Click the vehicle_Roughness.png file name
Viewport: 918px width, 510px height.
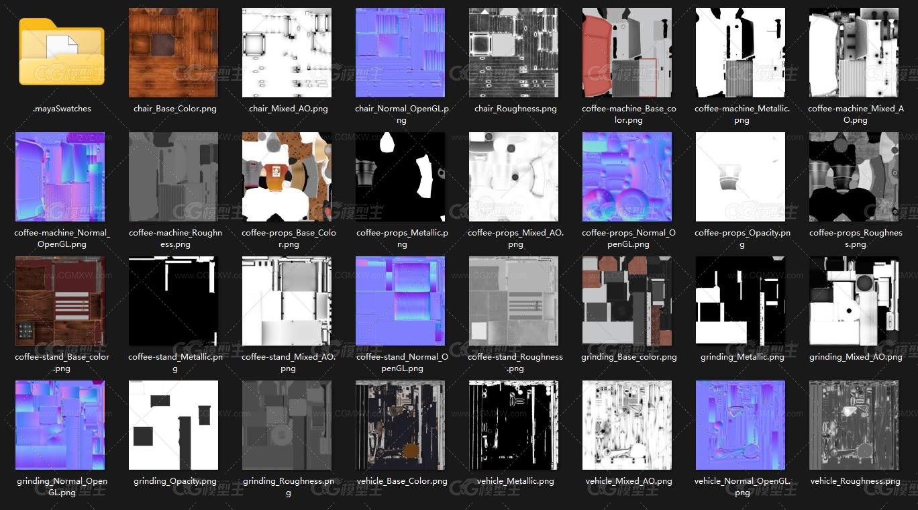coord(856,481)
